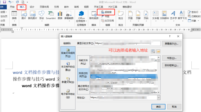Image resolution: width=201 pixels, height=112 pixels.
Task: Click Hyperlink (超链接) in ribbon
Action: (x=106, y=12)
